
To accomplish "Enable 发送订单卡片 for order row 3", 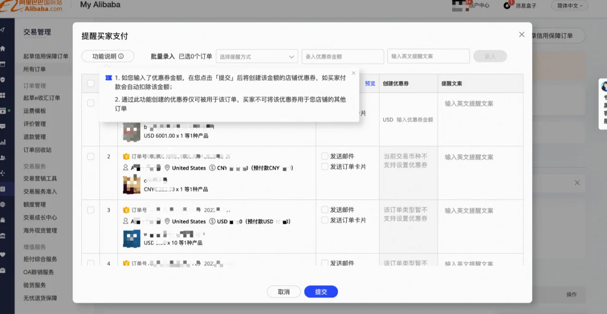I will [325, 220].
